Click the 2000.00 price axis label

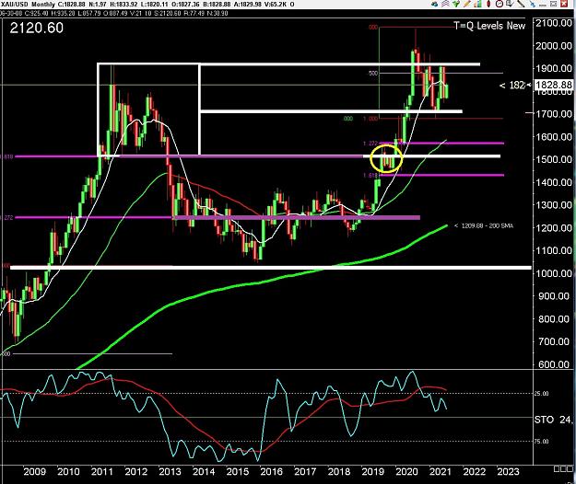click(x=554, y=45)
